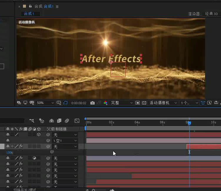The height and width of the screenshot is (191, 221).
Task: Open the 活动摄像机 3D view dropdown
Action: pyautogui.click(x=163, y=103)
